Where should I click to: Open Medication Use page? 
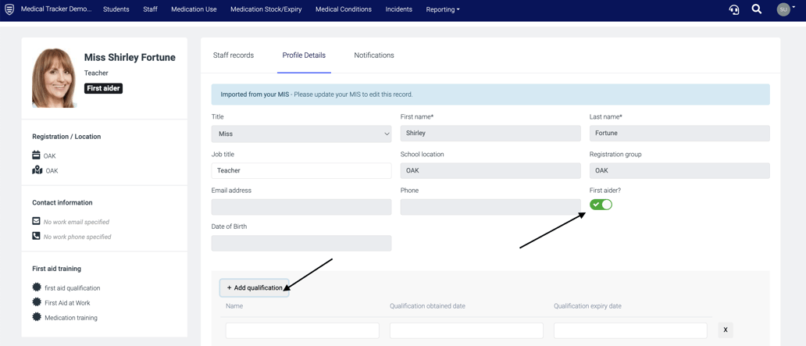coord(194,9)
